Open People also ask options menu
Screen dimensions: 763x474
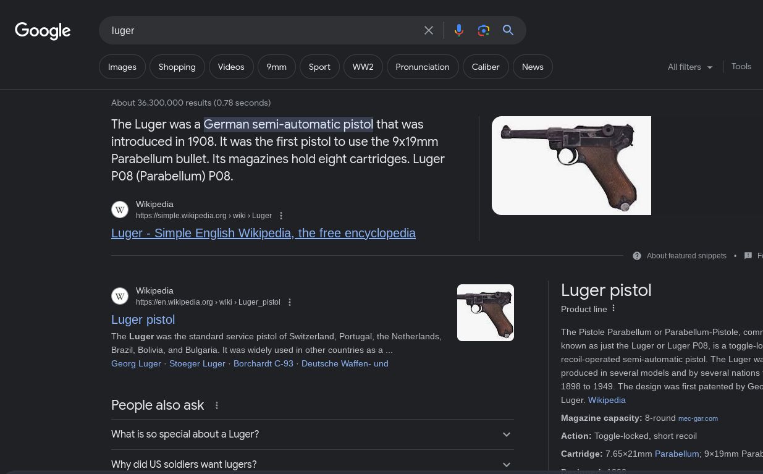(x=217, y=405)
